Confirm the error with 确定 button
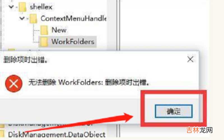224x140 pixels. click(x=174, y=111)
